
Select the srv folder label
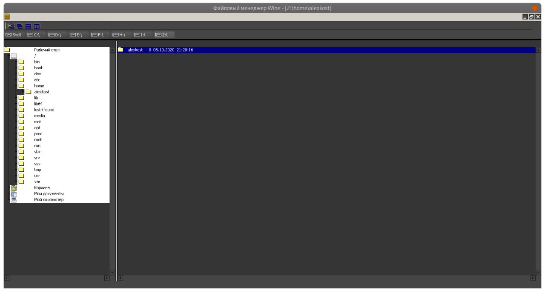point(37,158)
